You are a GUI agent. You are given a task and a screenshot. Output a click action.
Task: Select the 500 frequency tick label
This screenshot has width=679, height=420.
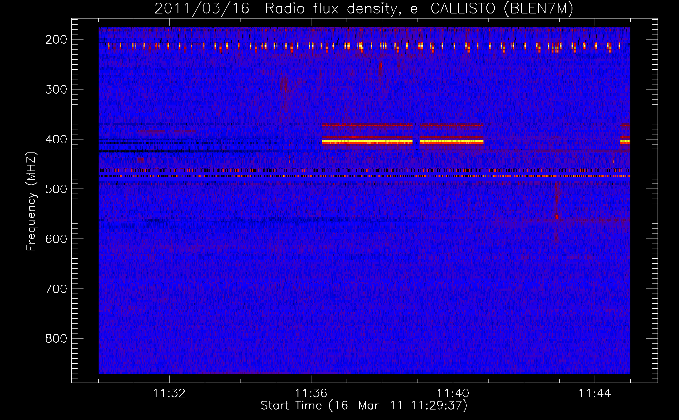[56, 189]
